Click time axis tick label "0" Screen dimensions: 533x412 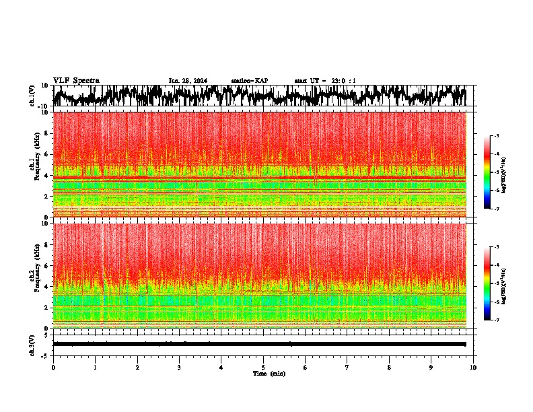point(53,368)
